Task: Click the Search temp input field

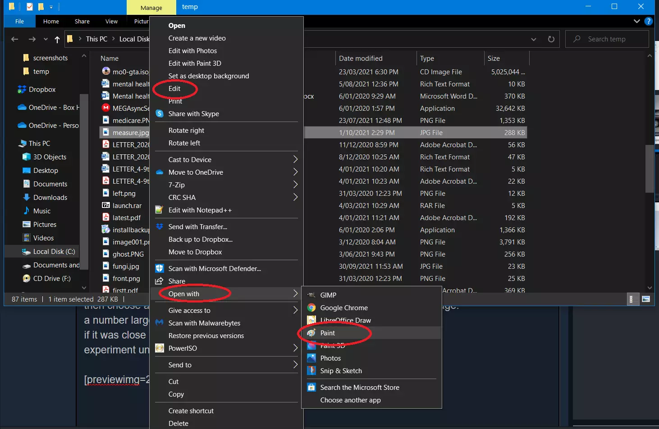Action: [607, 39]
